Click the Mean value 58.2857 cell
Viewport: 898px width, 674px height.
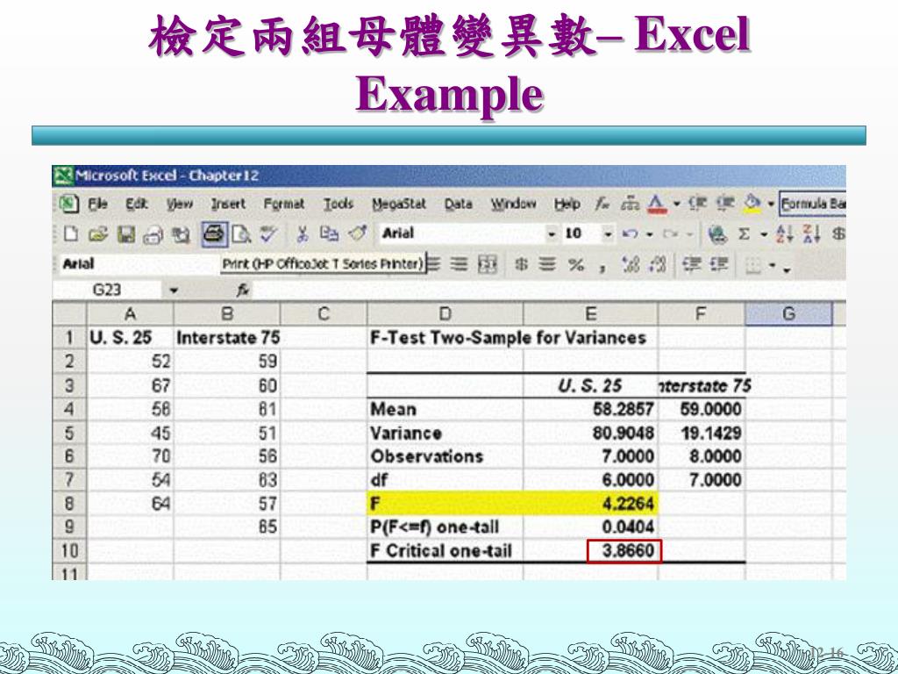click(x=590, y=409)
